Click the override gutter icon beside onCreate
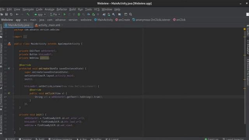The image size is (249, 140). click(x=9, y=68)
